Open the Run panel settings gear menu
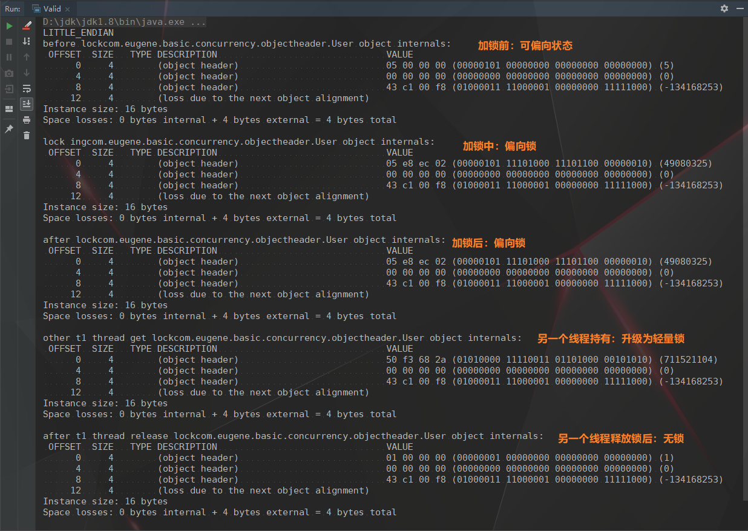This screenshot has height=531, width=748. click(x=724, y=8)
